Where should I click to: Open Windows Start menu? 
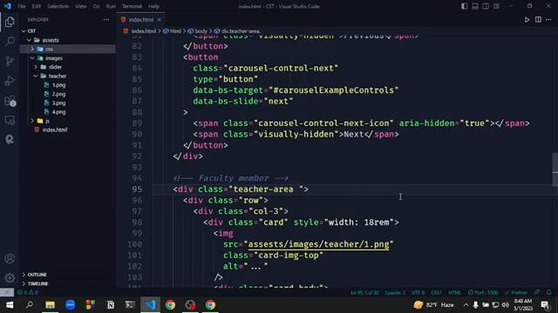tap(10, 305)
